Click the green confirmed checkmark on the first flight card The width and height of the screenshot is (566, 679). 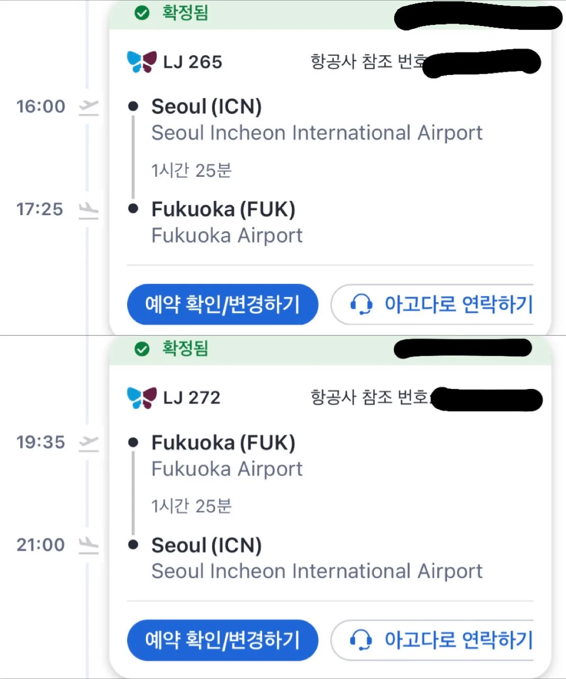pyautogui.click(x=142, y=13)
